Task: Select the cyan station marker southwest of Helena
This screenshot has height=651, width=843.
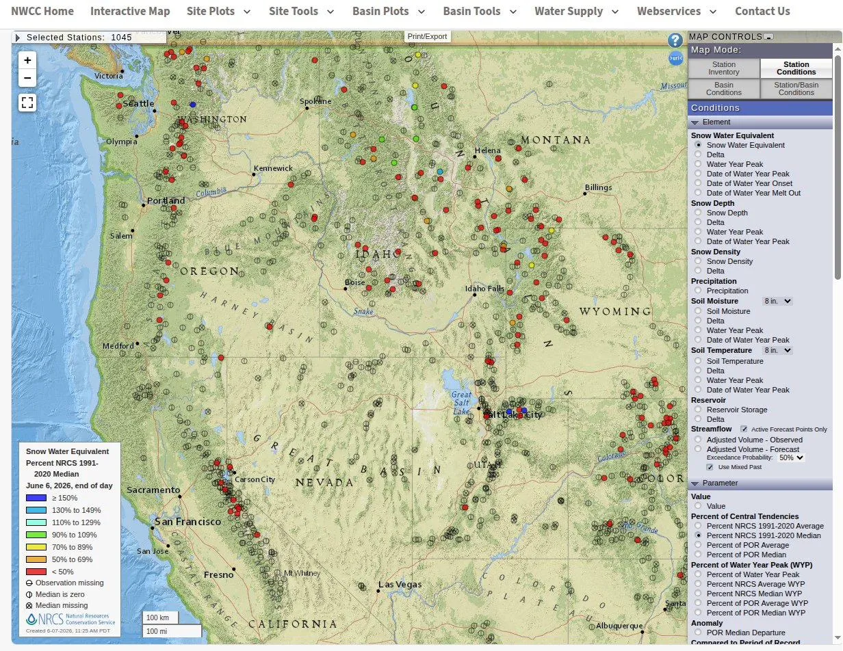Action: pos(440,172)
